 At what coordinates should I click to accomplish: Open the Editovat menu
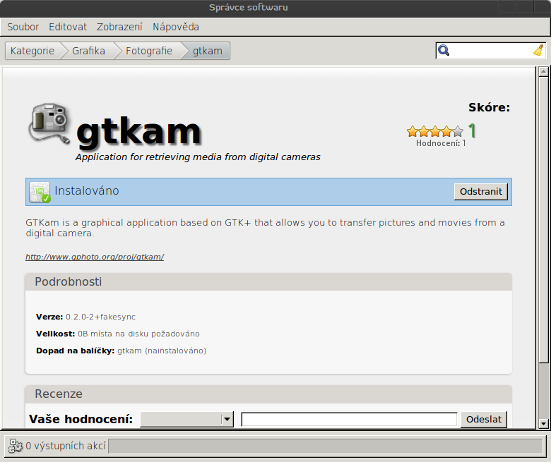[x=68, y=27]
